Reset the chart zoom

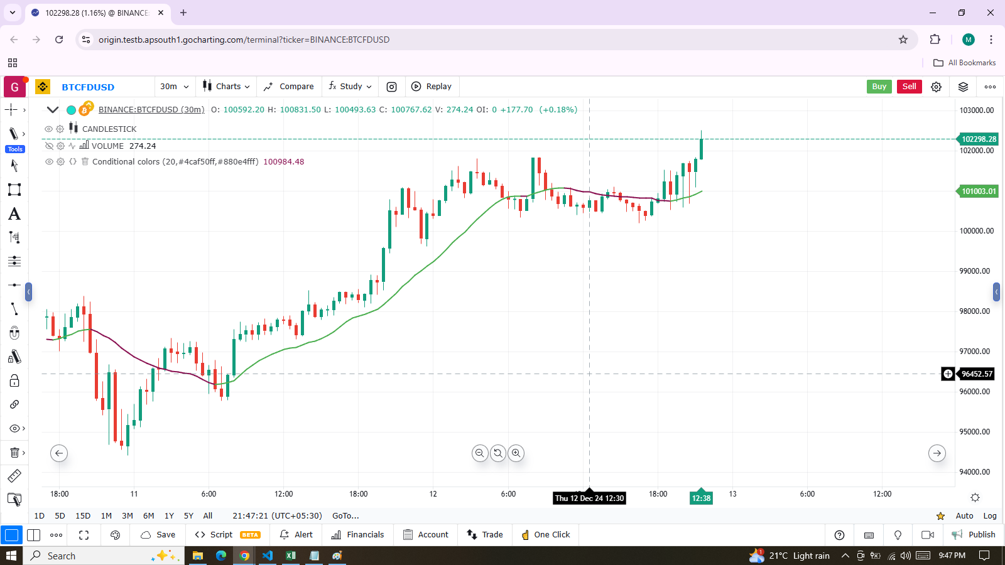498,453
